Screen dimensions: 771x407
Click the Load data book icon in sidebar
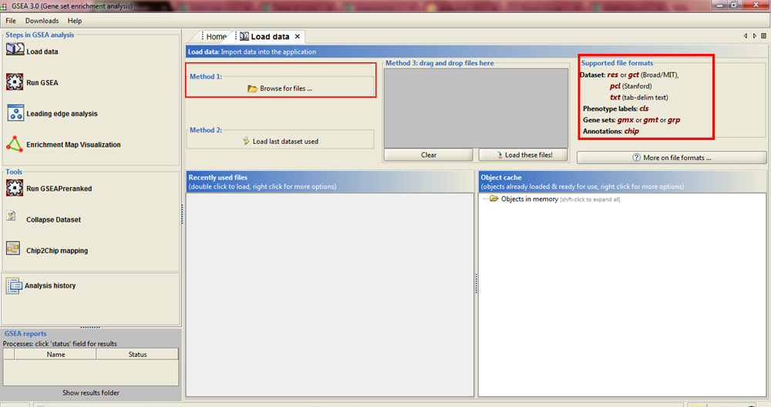tap(15, 49)
